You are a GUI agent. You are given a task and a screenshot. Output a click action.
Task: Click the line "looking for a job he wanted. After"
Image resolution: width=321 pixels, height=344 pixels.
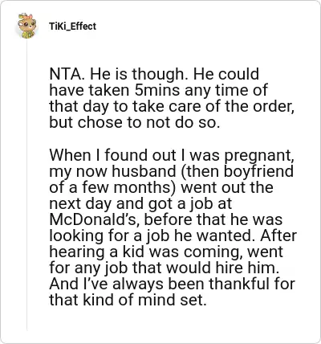coord(173,236)
